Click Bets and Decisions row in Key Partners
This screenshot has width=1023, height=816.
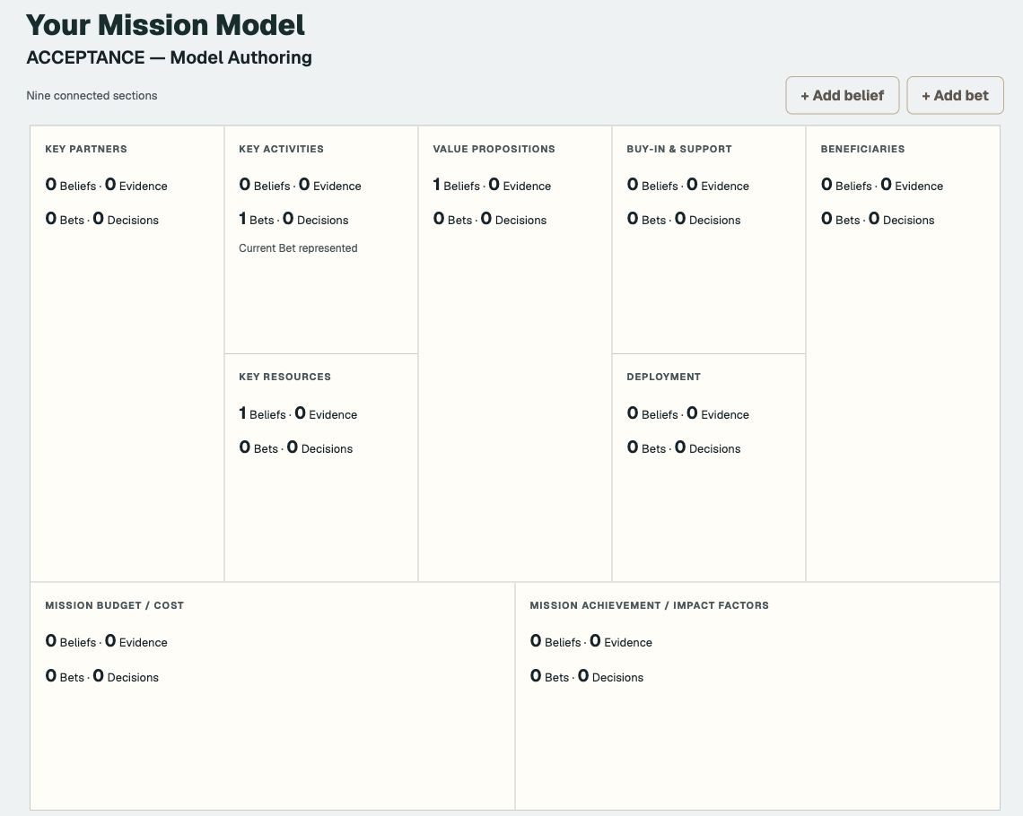pyautogui.click(x=101, y=219)
